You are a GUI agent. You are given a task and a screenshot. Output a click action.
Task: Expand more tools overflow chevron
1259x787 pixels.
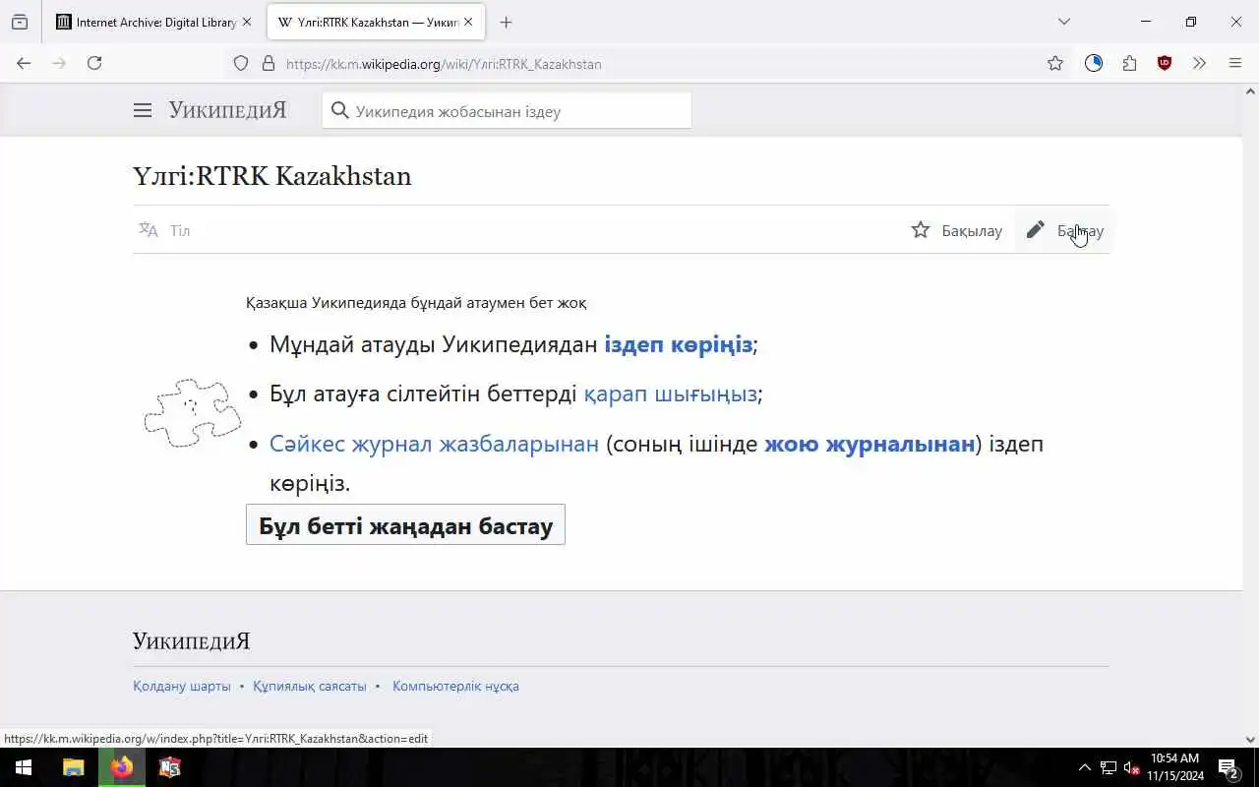(1199, 63)
